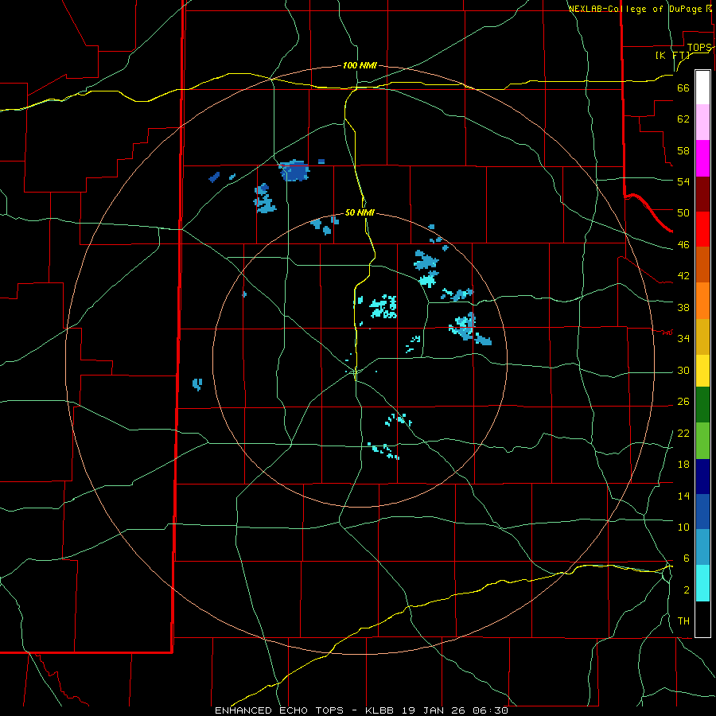
Task: Click the 14 legend value
Action: click(x=683, y=496)
